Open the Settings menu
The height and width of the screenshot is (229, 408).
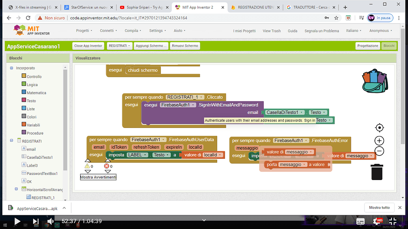(x=157, y=30)
